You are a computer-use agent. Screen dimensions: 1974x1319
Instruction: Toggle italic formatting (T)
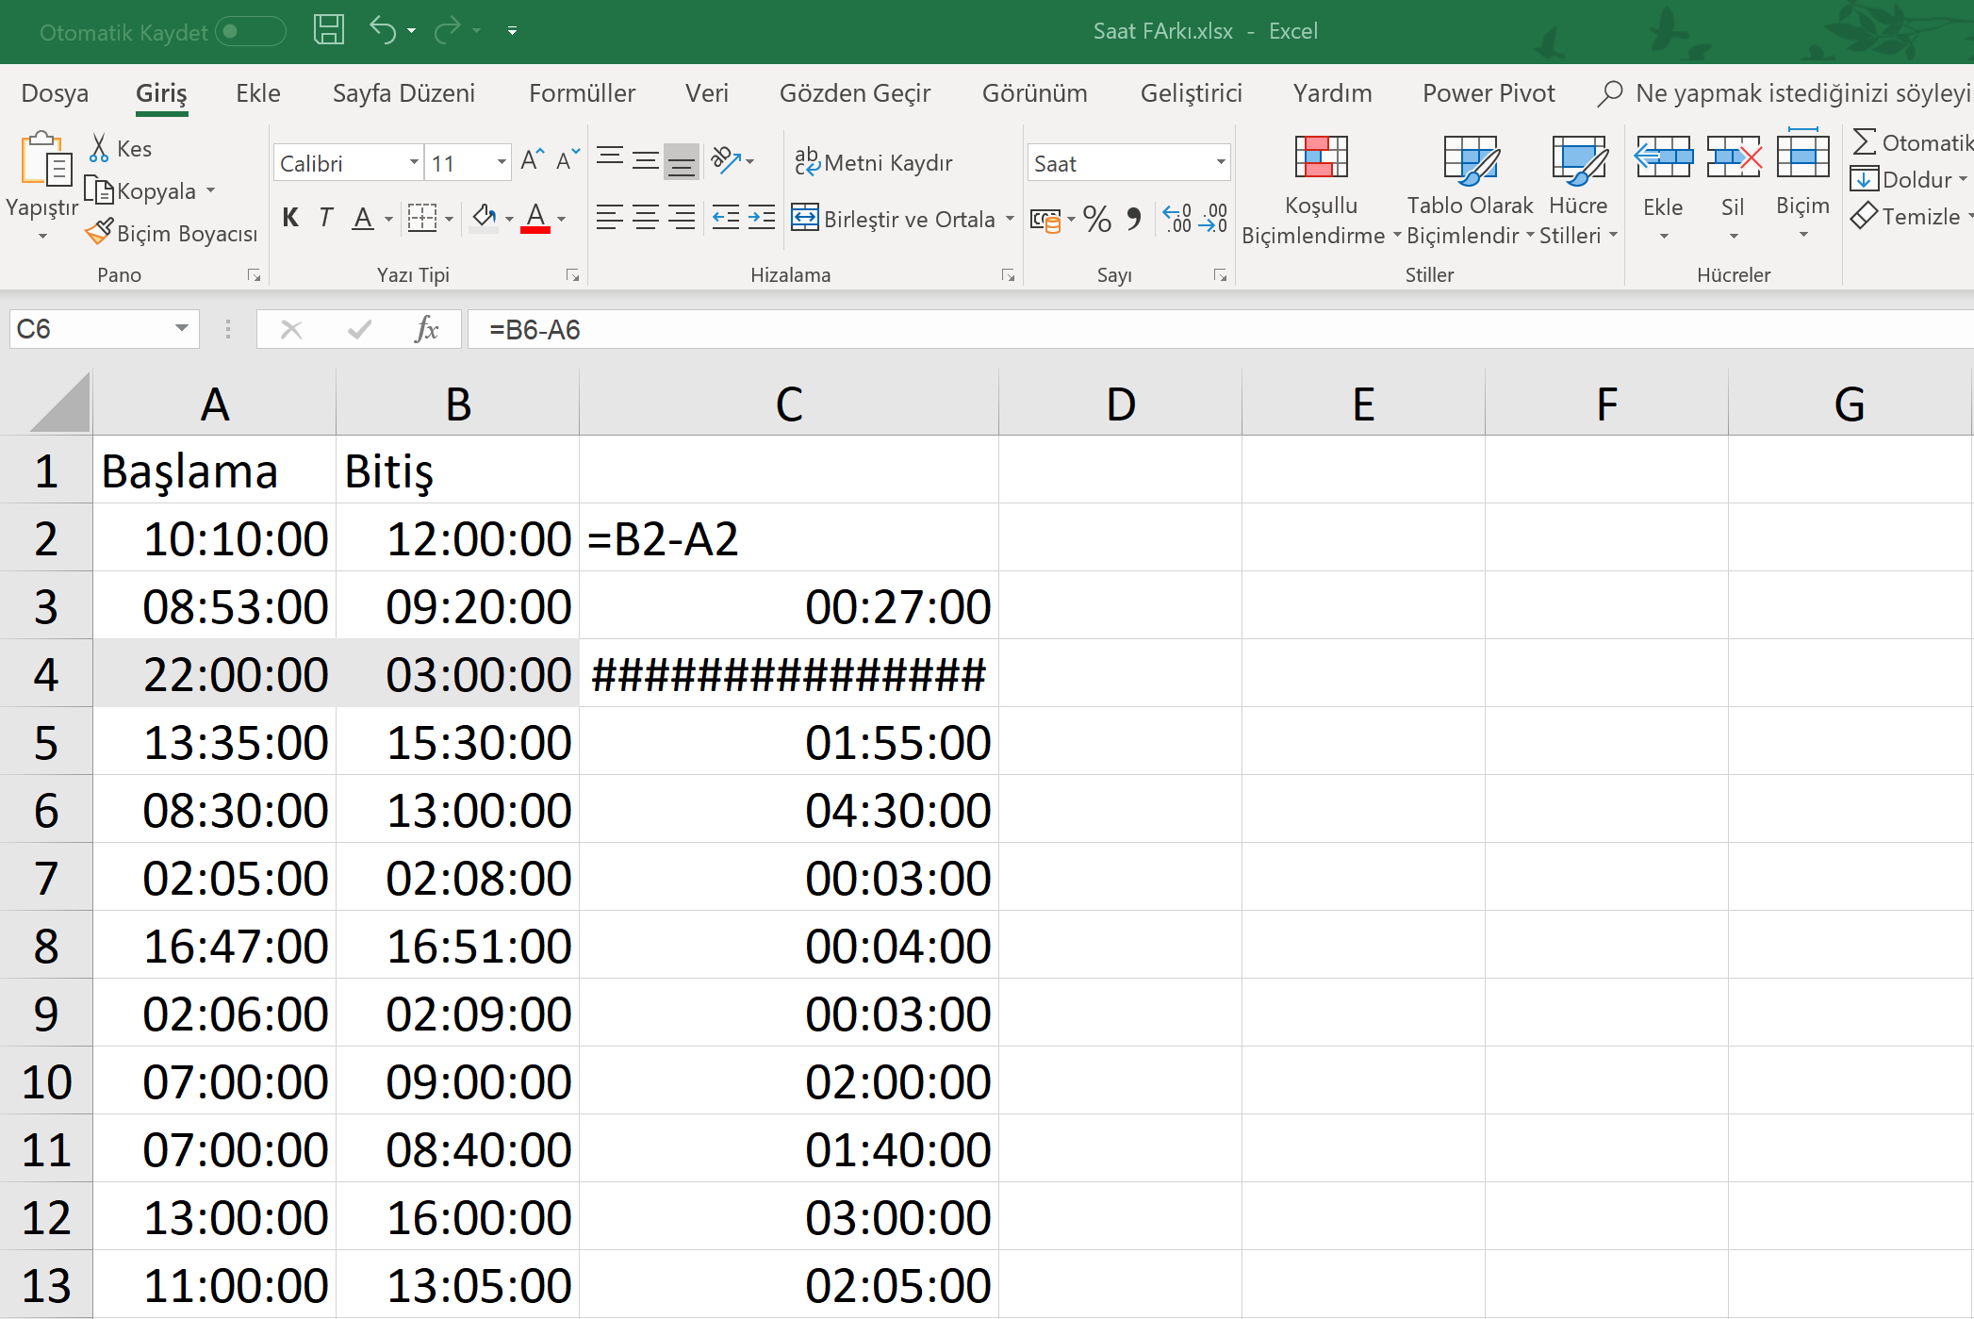pos(325,218)
